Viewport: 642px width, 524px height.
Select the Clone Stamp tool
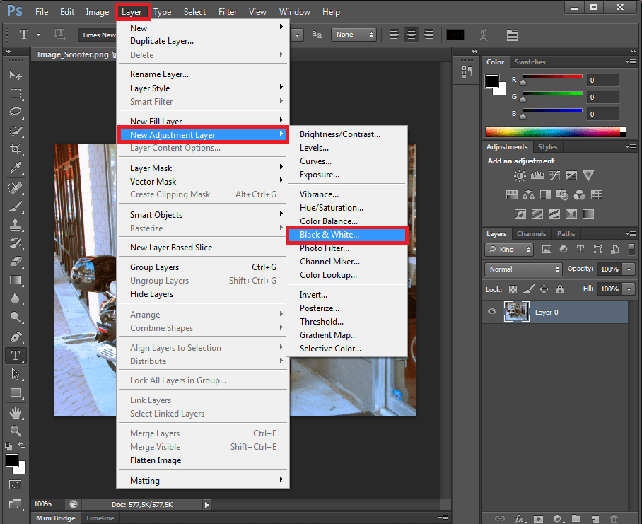[16, 225]
